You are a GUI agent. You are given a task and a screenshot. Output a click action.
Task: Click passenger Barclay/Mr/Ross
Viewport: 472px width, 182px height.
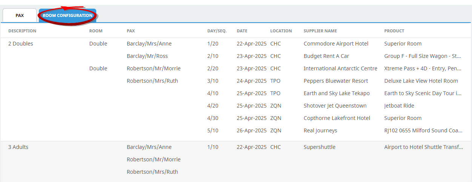point(147,56)
